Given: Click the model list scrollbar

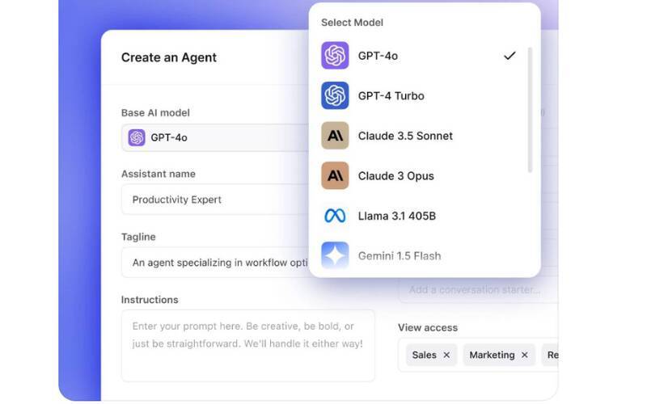Looking at the screenshot, I should pos(530,109).
